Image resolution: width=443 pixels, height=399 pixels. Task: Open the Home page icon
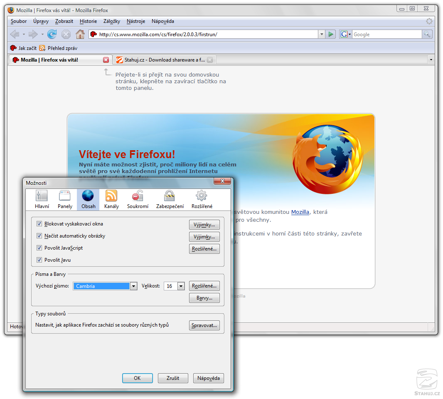point(80,34)
